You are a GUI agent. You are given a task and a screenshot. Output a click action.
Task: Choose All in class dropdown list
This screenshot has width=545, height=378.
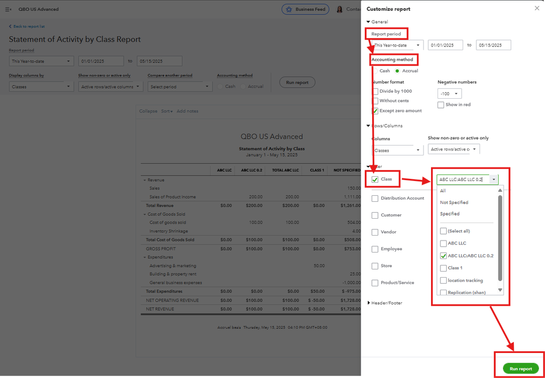point(443,191)
